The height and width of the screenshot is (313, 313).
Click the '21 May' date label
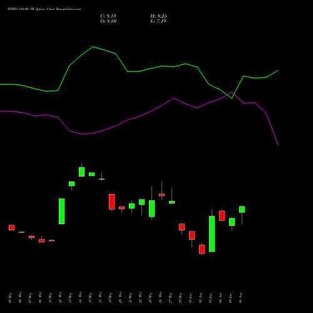pyautogui.click(x=131, y=298)
